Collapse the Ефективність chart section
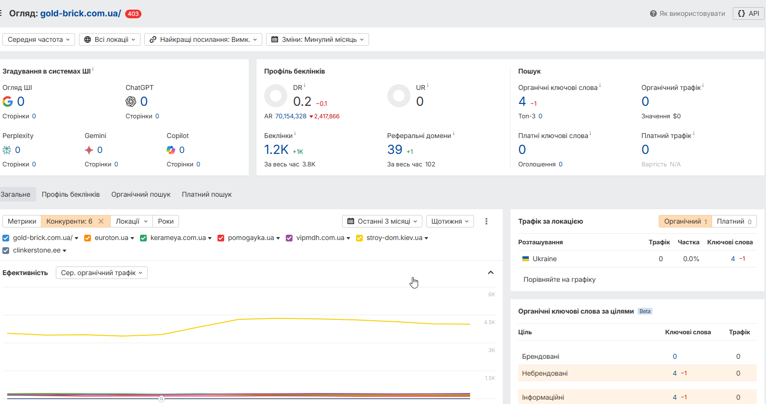 (x=491, y=273)
